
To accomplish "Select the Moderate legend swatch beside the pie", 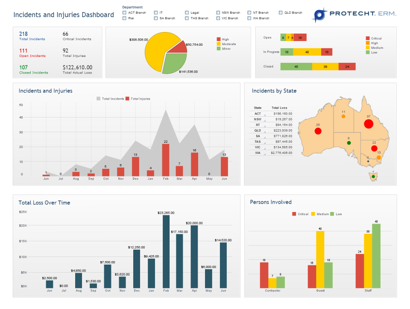I will click(219, 44).
